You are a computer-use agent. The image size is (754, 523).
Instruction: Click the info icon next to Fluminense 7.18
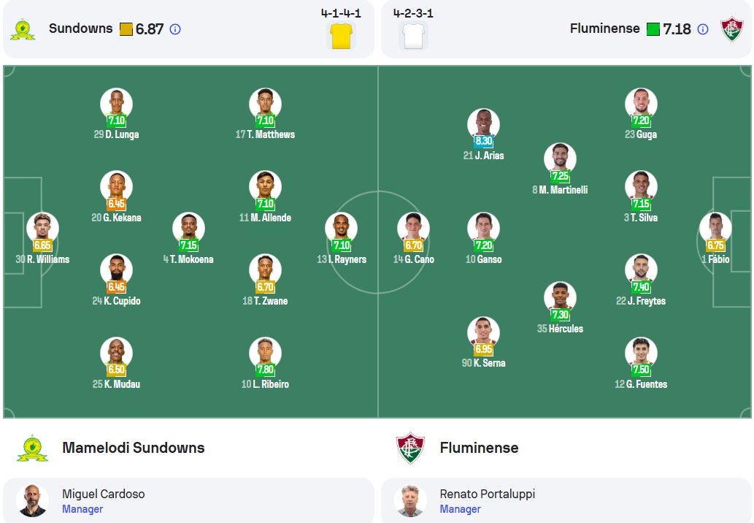pyautogui.click(x=703, y=29)
